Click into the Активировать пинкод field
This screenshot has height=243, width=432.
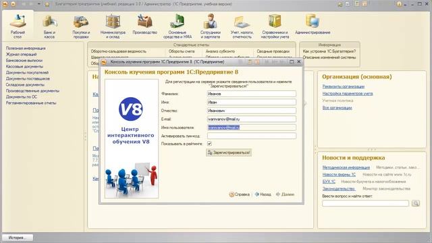click(x=252, y=136)
